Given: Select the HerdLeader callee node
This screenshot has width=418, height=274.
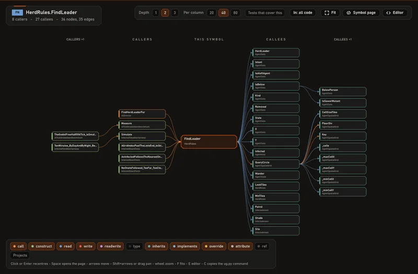Looking at the screenshot, I should 276,53.
